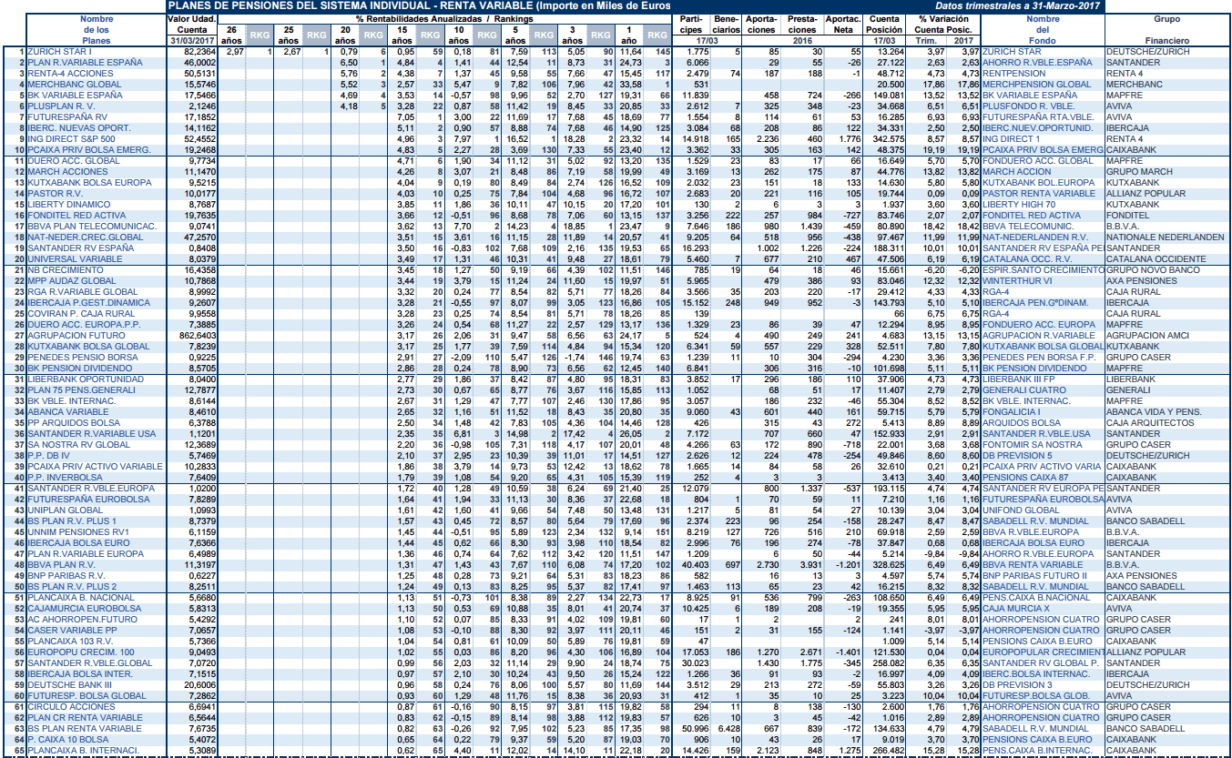Select plan name 'CIRCULO ACCIONES'
Viewport: 1232px width, 758px height.
(71, 707)
